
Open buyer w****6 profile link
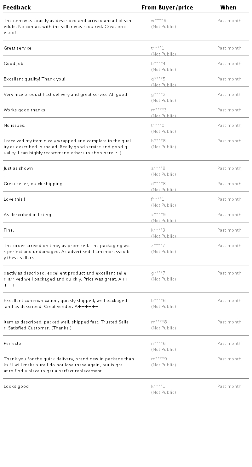point(158,21)
